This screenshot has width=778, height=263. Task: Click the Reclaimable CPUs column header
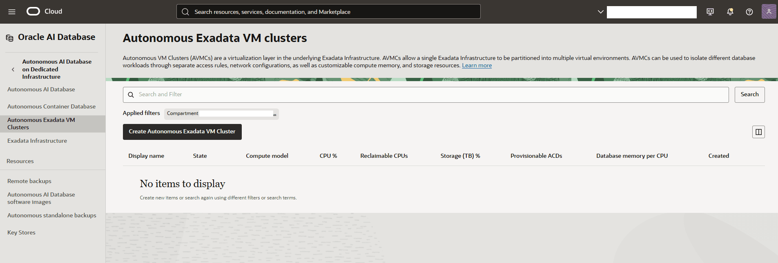(x=384, y=156)
